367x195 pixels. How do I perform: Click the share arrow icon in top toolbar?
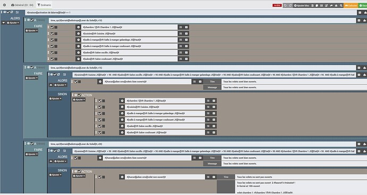click(331, 5)
